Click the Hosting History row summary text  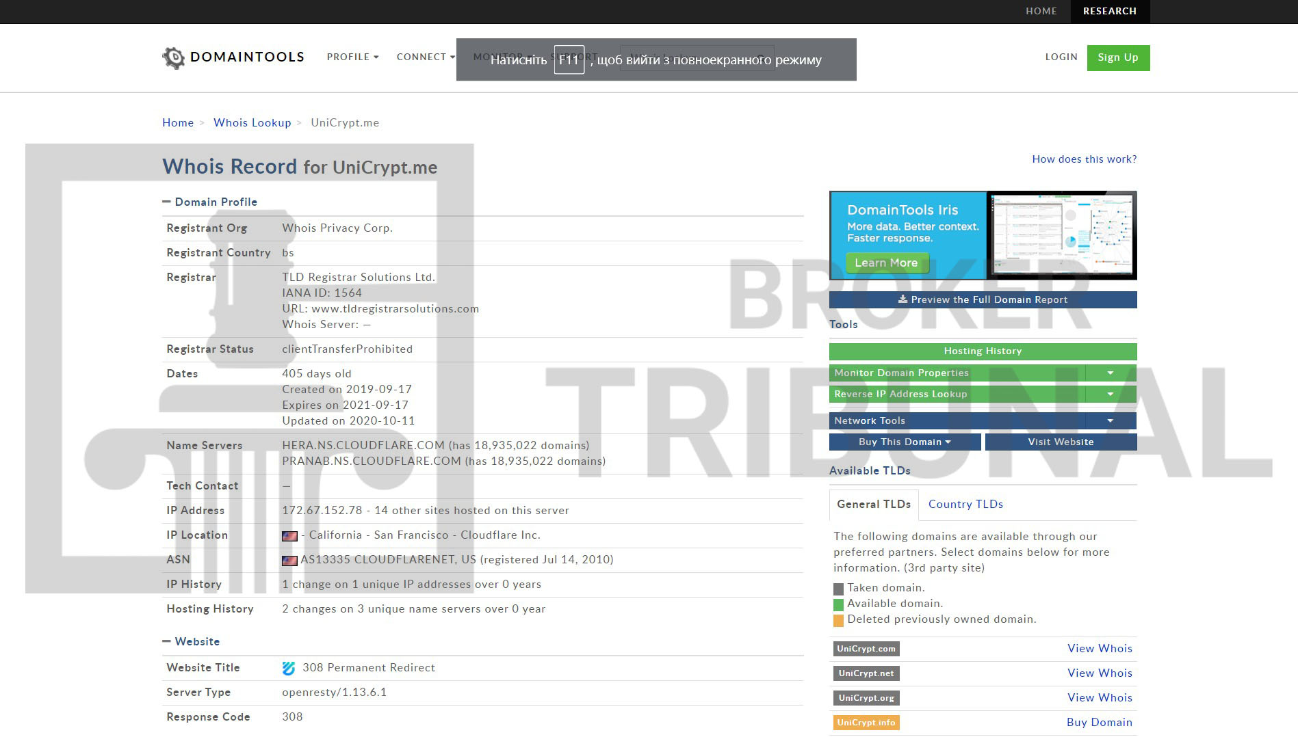coord(414,609)
